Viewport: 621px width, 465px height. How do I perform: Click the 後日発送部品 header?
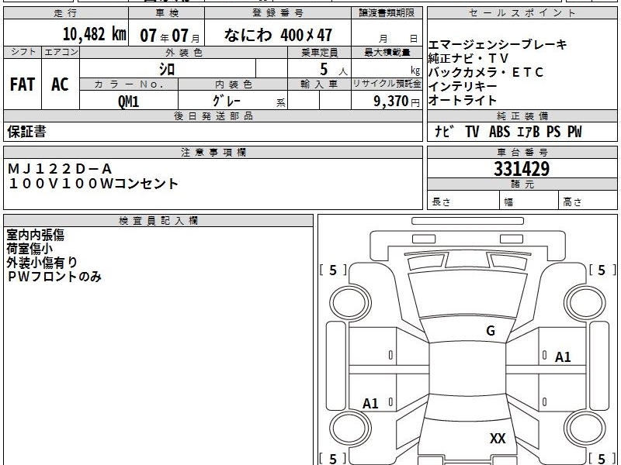pyautogui.click(x=213, y=115)
